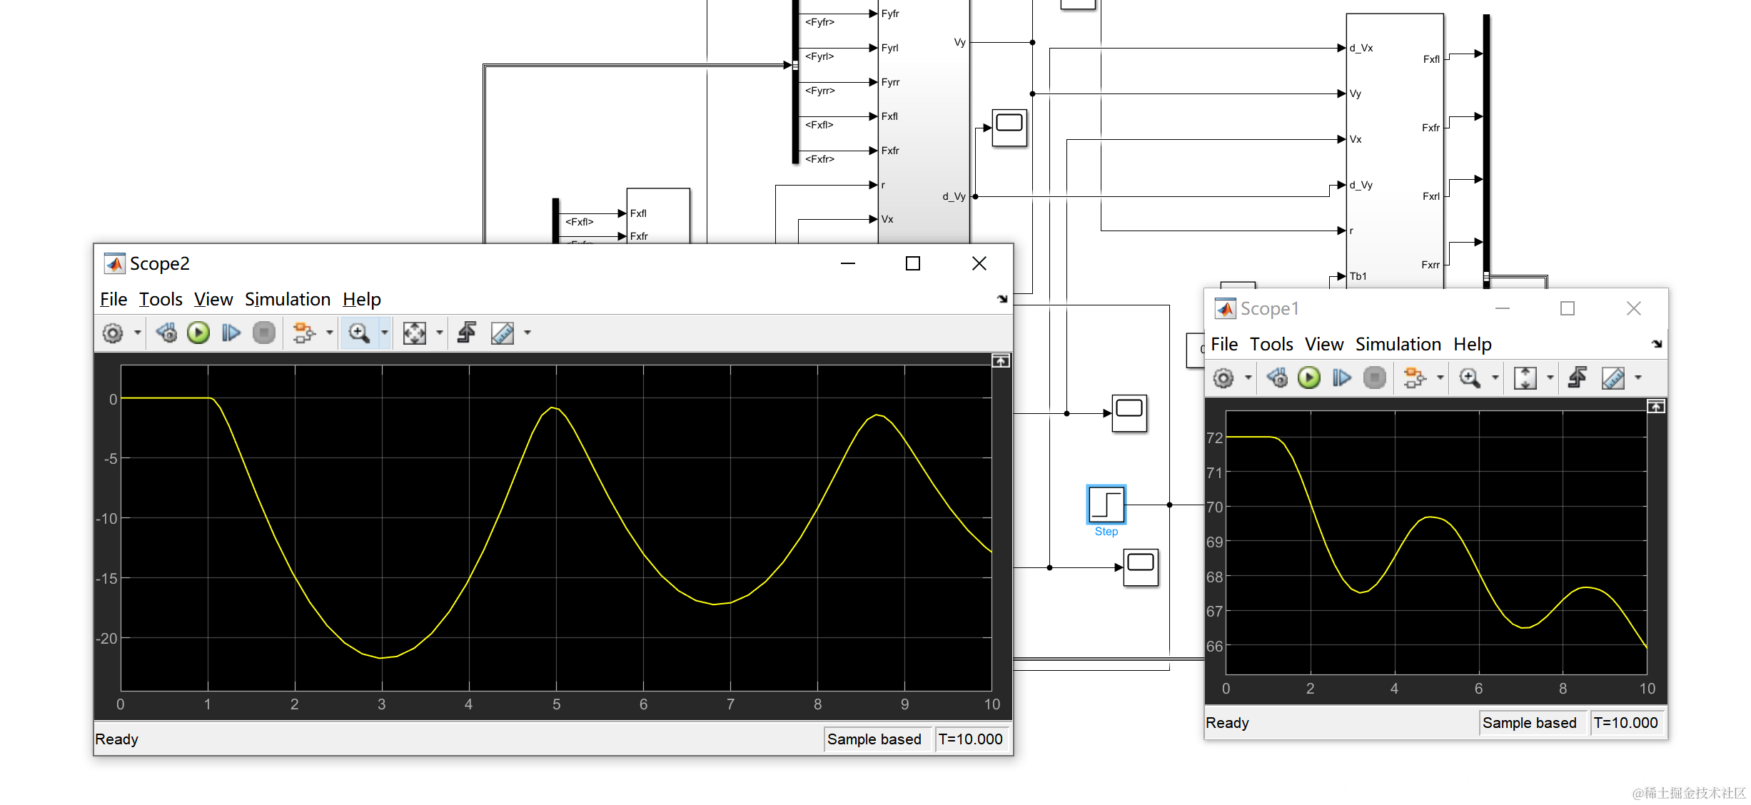Click Scope1 Zoom In magnifier icon

click(x=1469, y=378)
